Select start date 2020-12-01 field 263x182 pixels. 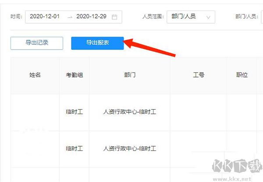pos(45,16)
